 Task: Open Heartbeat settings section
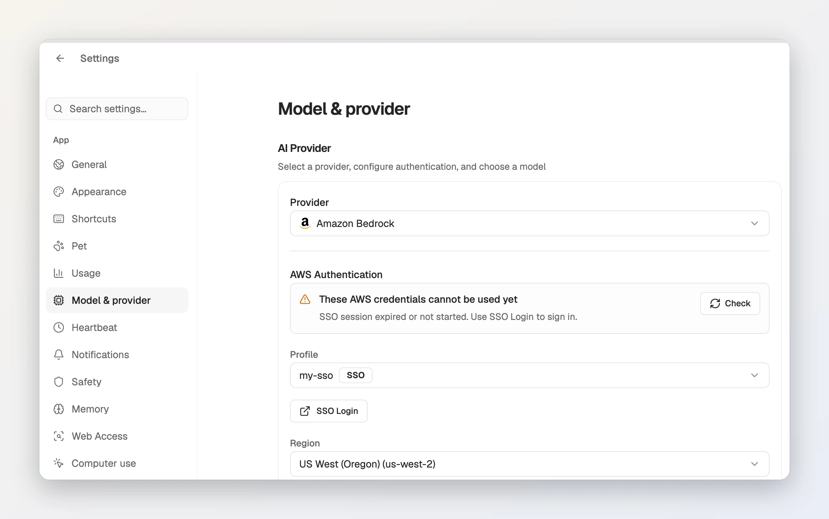117,327
